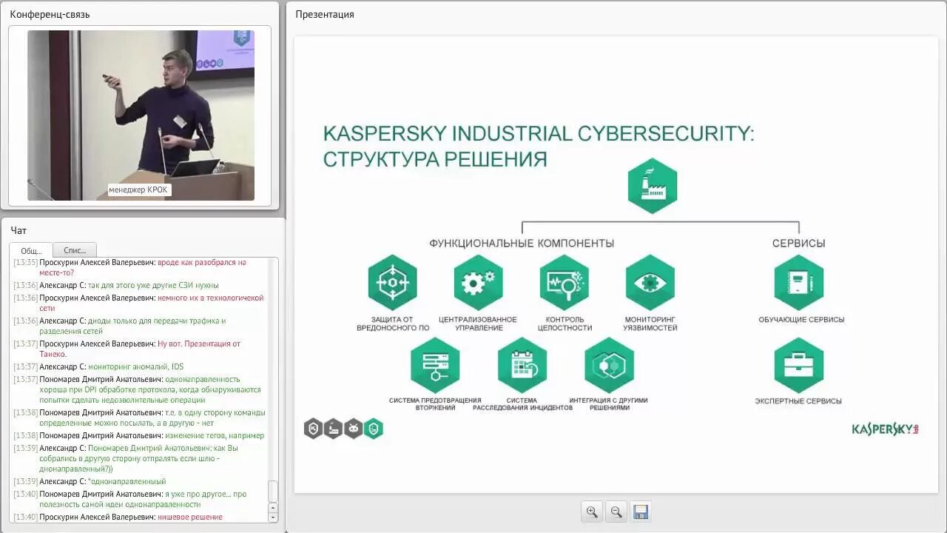Click the incident investigation calendar icon
947x533 pixels.
522,365
